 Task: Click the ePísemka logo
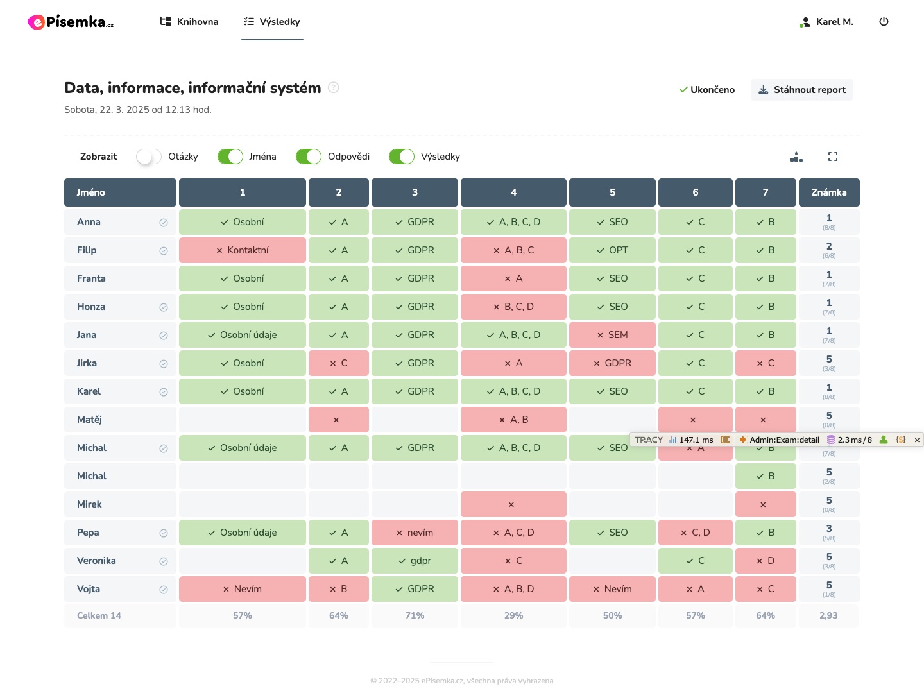click(x=71, y=22)
